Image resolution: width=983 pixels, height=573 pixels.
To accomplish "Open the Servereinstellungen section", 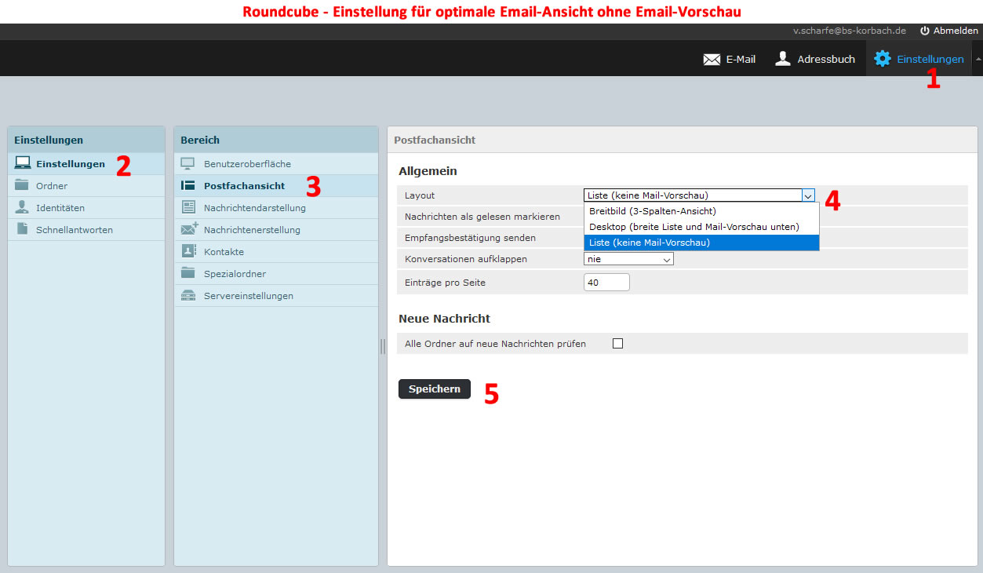I will pos(276,295).
